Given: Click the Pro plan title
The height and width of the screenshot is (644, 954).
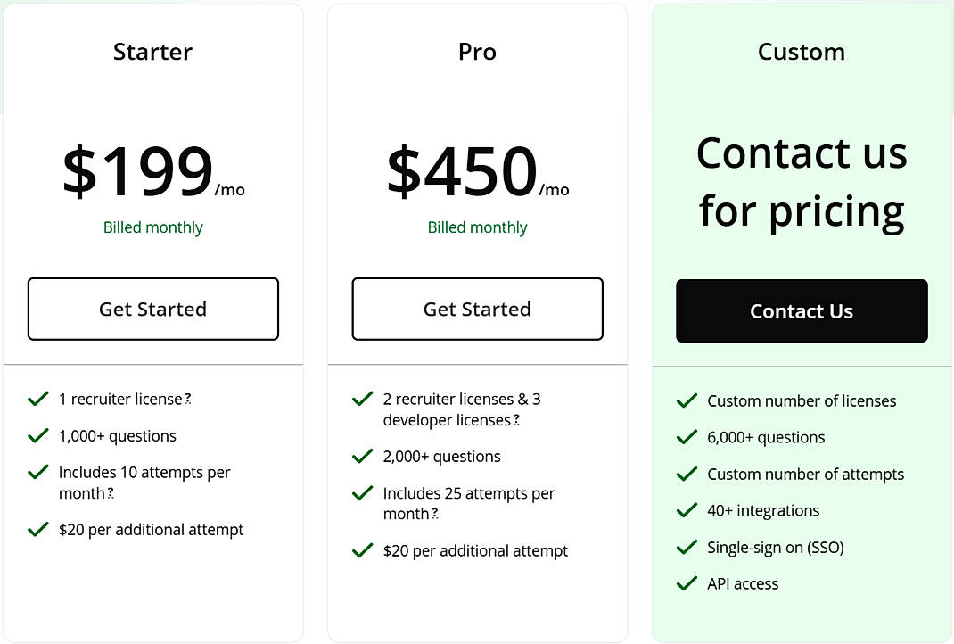Looking at the screenshot, I should 477,52.
